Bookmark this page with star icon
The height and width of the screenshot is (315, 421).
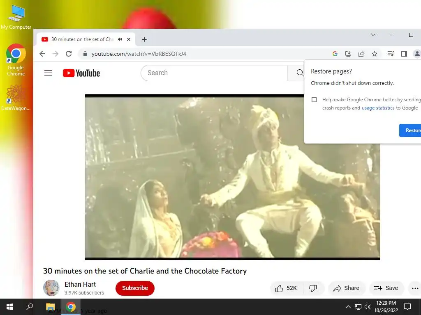coord(375,54)
